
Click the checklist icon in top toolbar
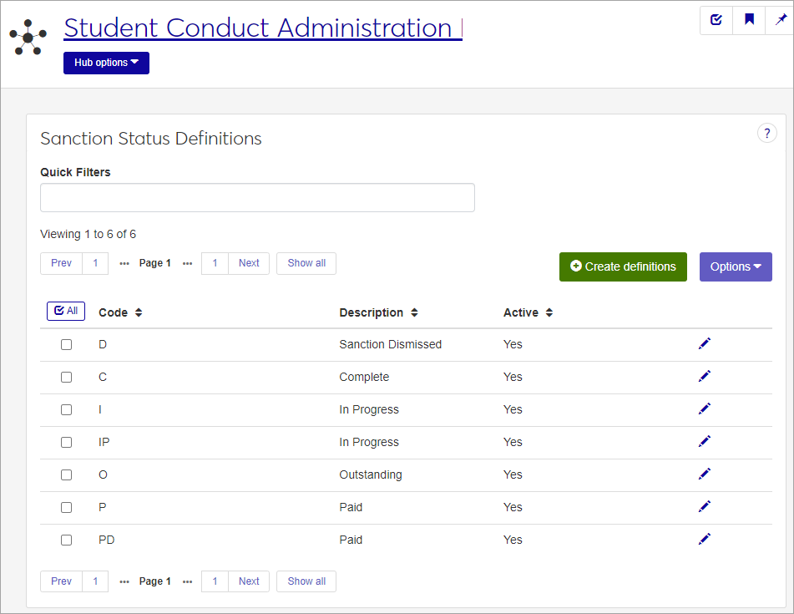[716, 20]
